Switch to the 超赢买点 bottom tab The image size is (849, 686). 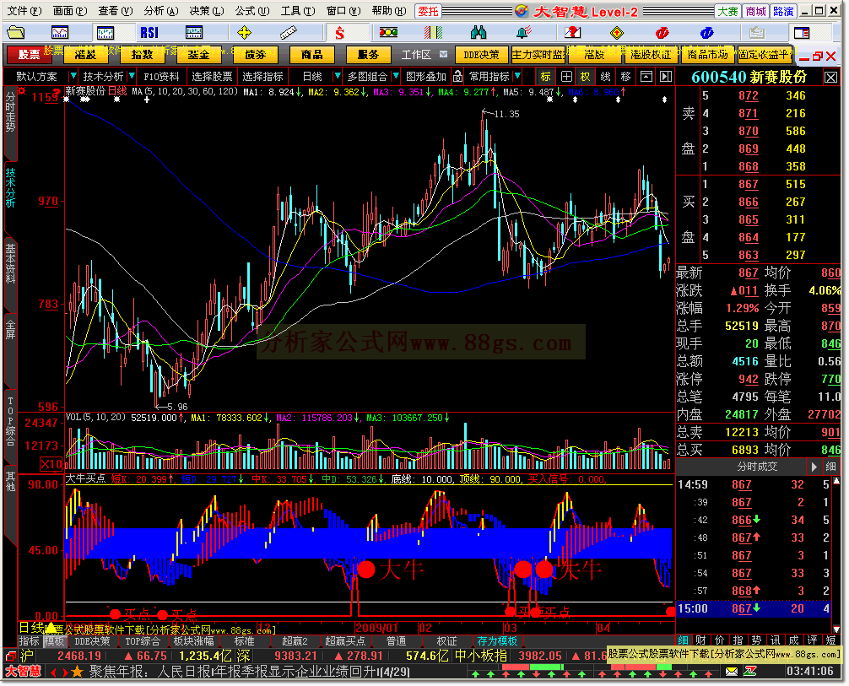pos(345,641)
